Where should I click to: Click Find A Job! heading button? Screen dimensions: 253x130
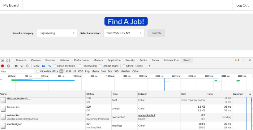126,21
